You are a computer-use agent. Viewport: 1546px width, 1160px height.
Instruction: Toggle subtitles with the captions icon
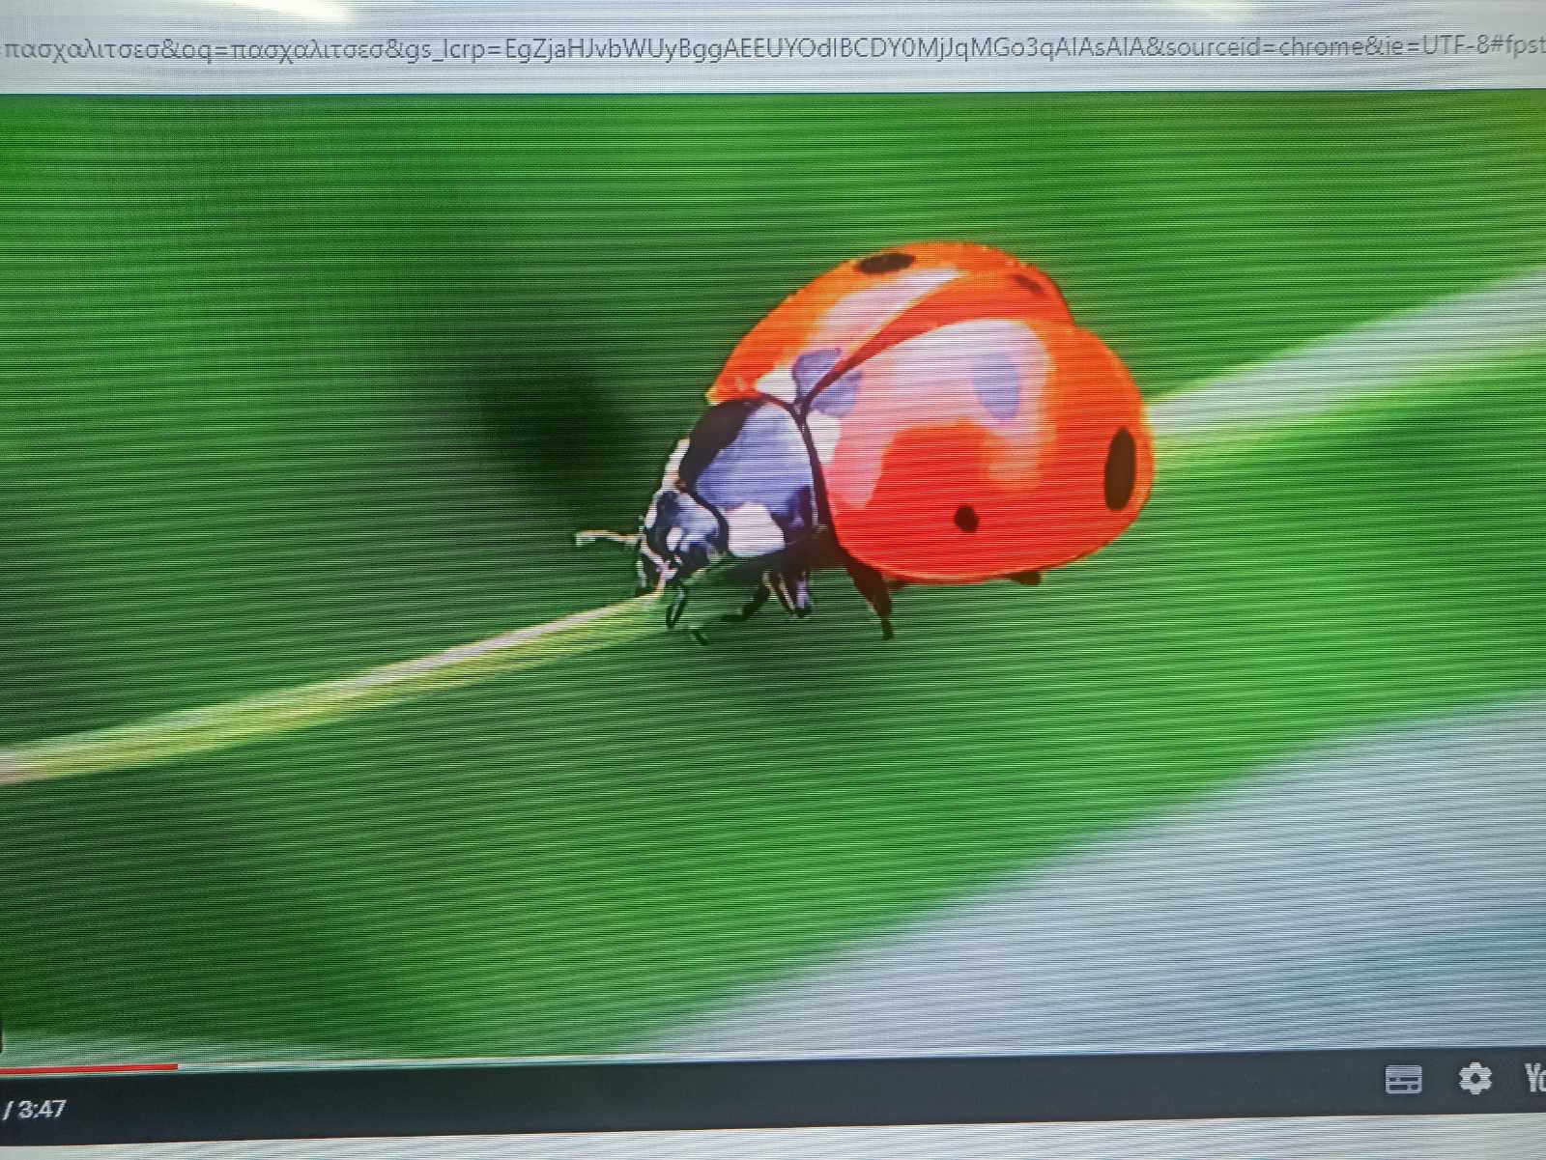(x=1402, y=1079)
